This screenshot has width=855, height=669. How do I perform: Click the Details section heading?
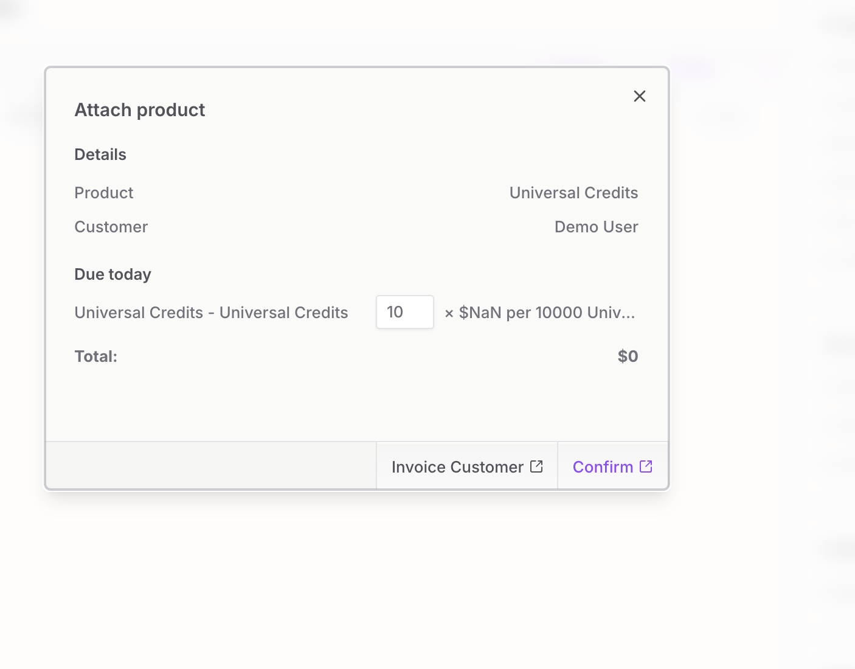click(x=100, y=154)
